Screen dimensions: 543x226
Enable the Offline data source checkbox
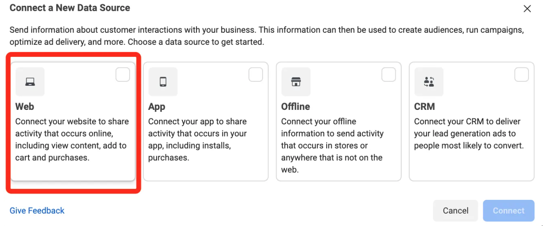388,74
